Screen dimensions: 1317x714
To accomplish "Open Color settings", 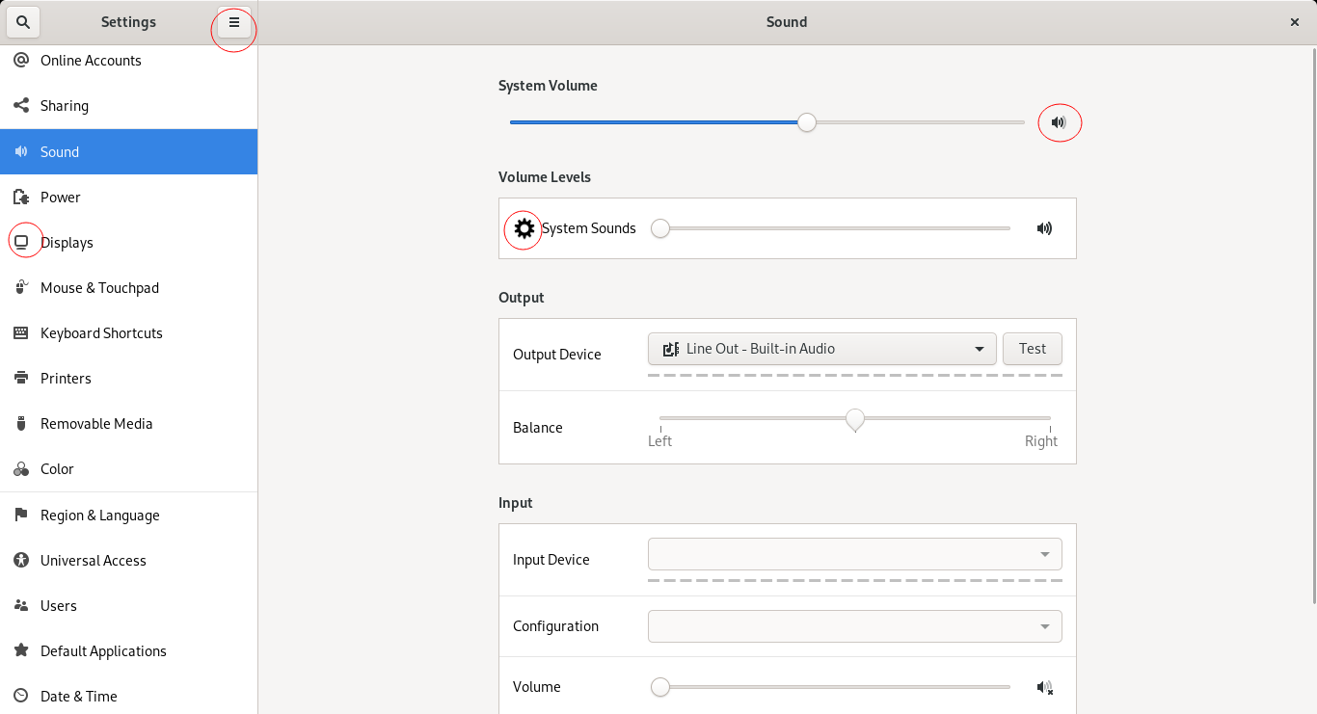I will (129, 469).
